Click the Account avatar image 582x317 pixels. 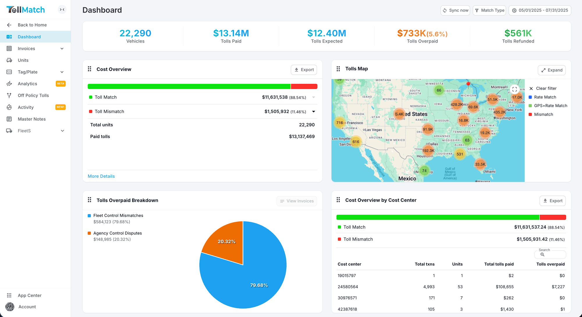(x=10, y=307)
